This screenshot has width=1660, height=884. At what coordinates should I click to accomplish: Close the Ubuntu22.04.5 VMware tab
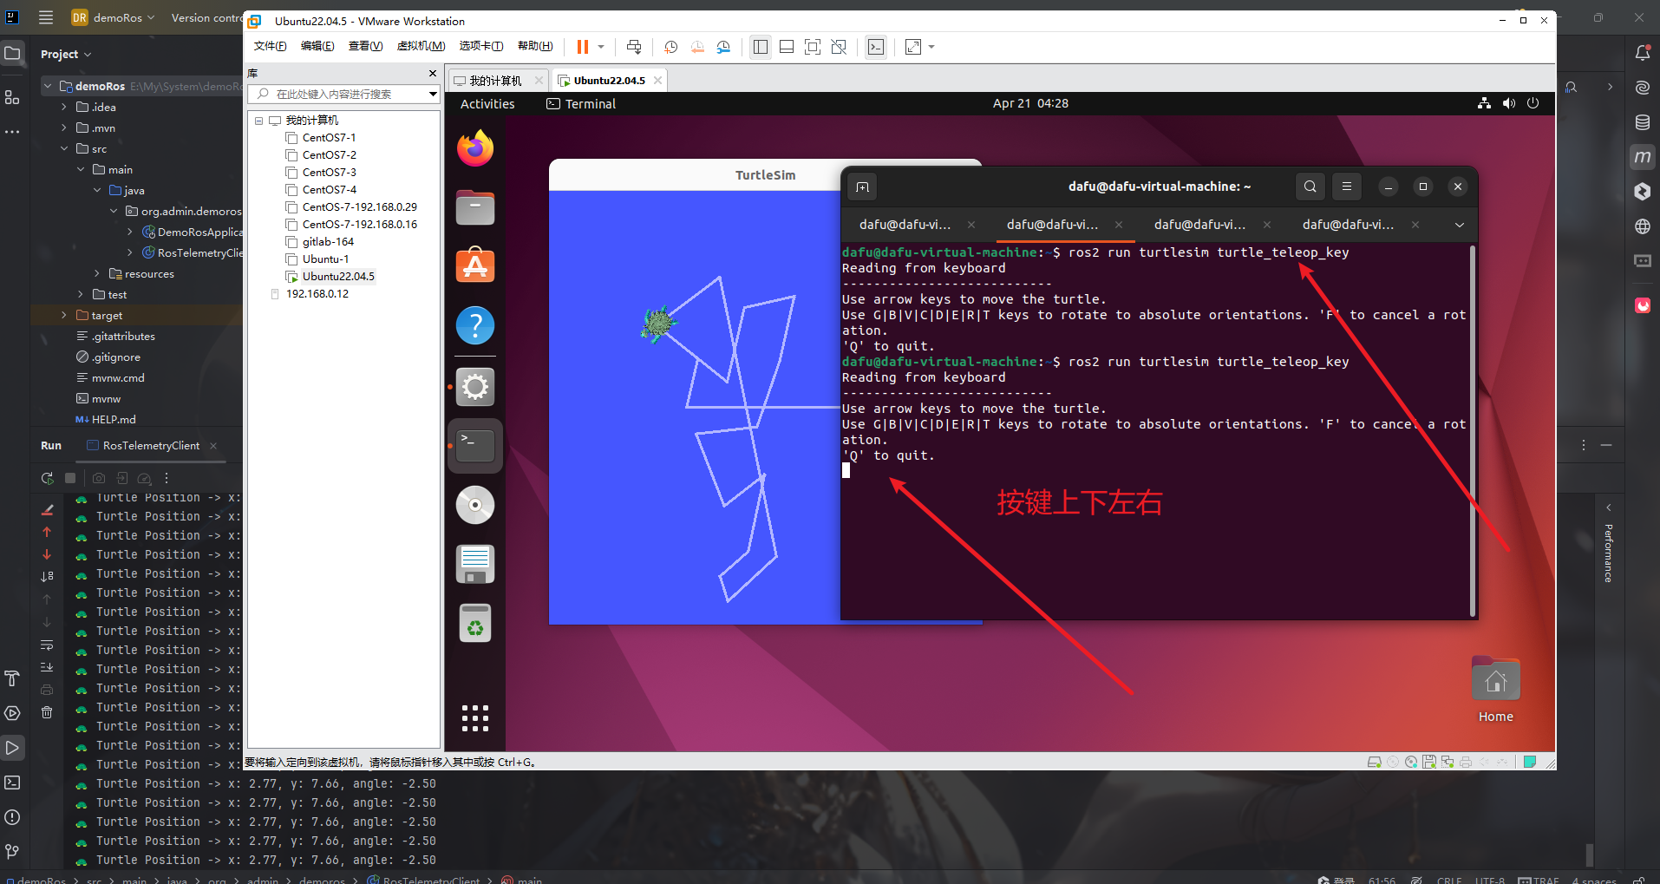click(x=658, y=81)
